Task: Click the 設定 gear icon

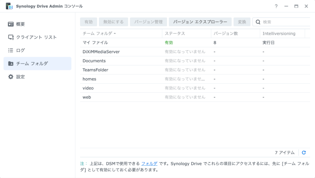Action: 11,77
